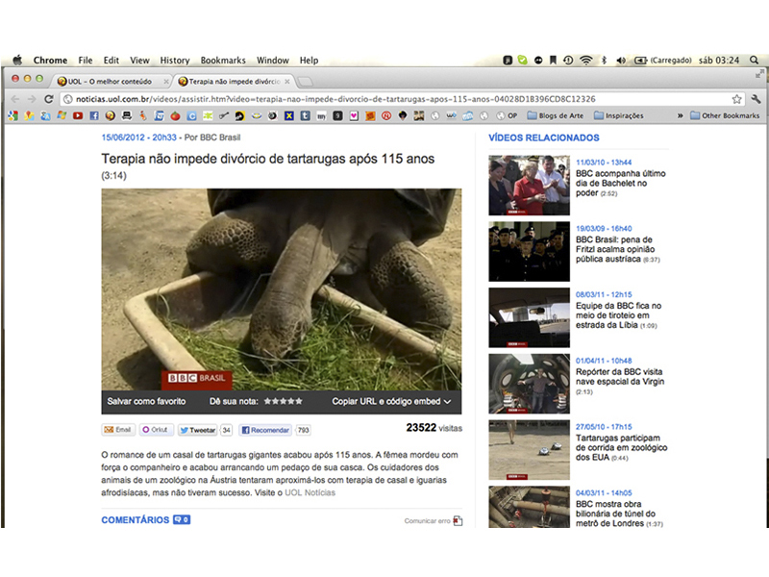Open nave espacial da Virgin thumbnail

530,384
